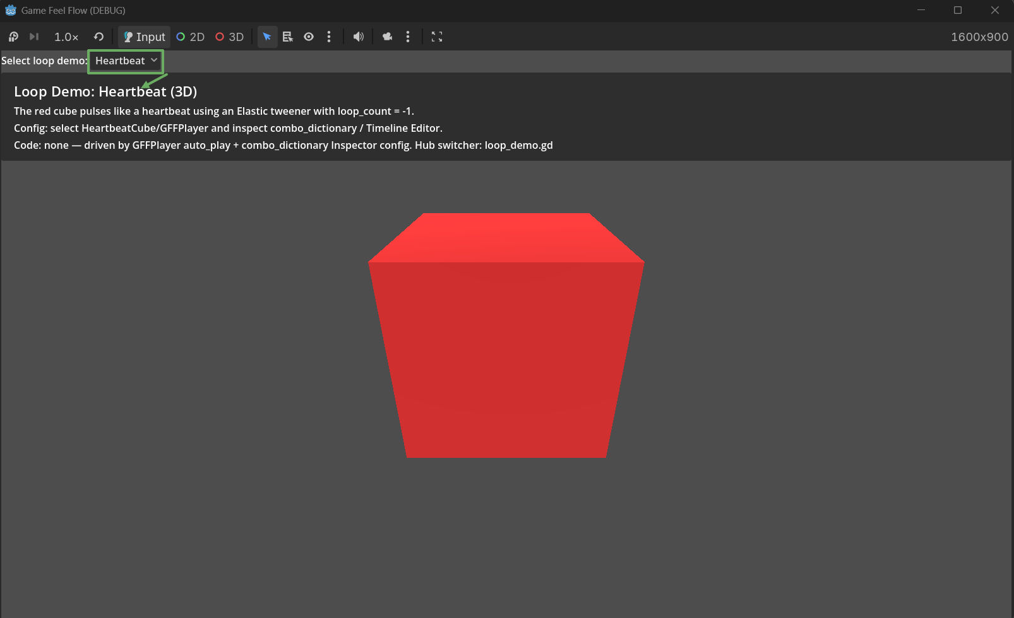Switch to 3D selection mode
This screenshot has height=618, width=1014.
point(229,37)
